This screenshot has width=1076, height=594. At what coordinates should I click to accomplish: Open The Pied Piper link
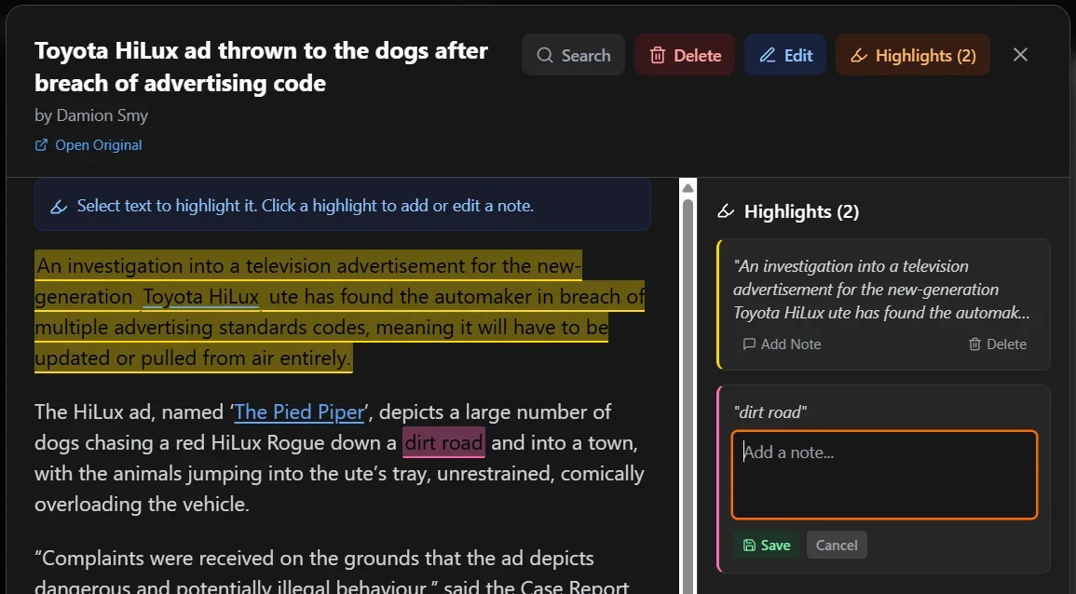click(x=299, y=411)
